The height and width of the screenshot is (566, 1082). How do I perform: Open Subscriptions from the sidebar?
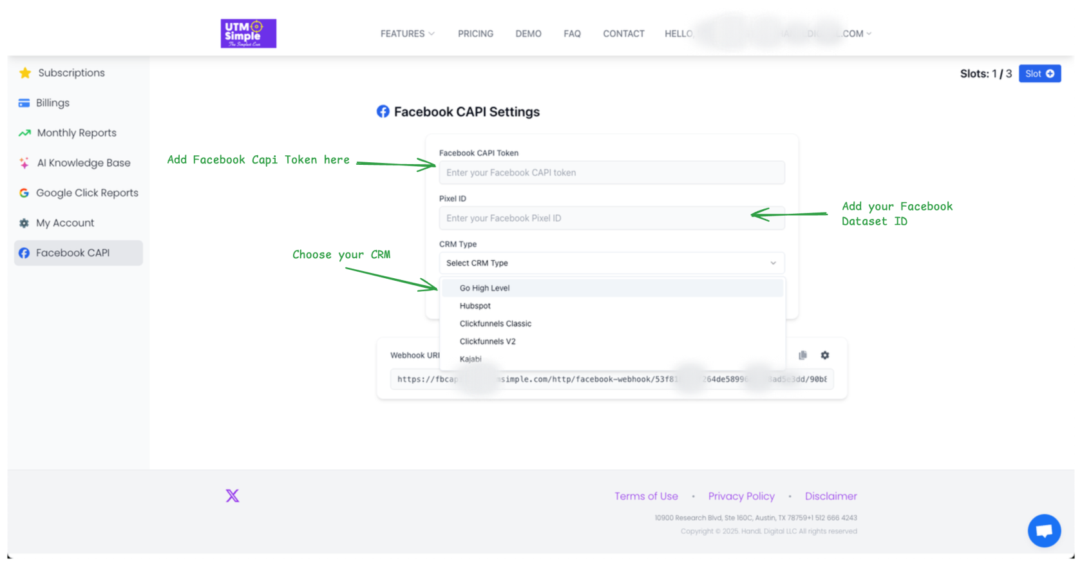click(x=71, y=73)
